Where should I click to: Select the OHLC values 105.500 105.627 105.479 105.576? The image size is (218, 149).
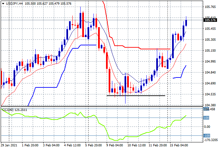48,4
